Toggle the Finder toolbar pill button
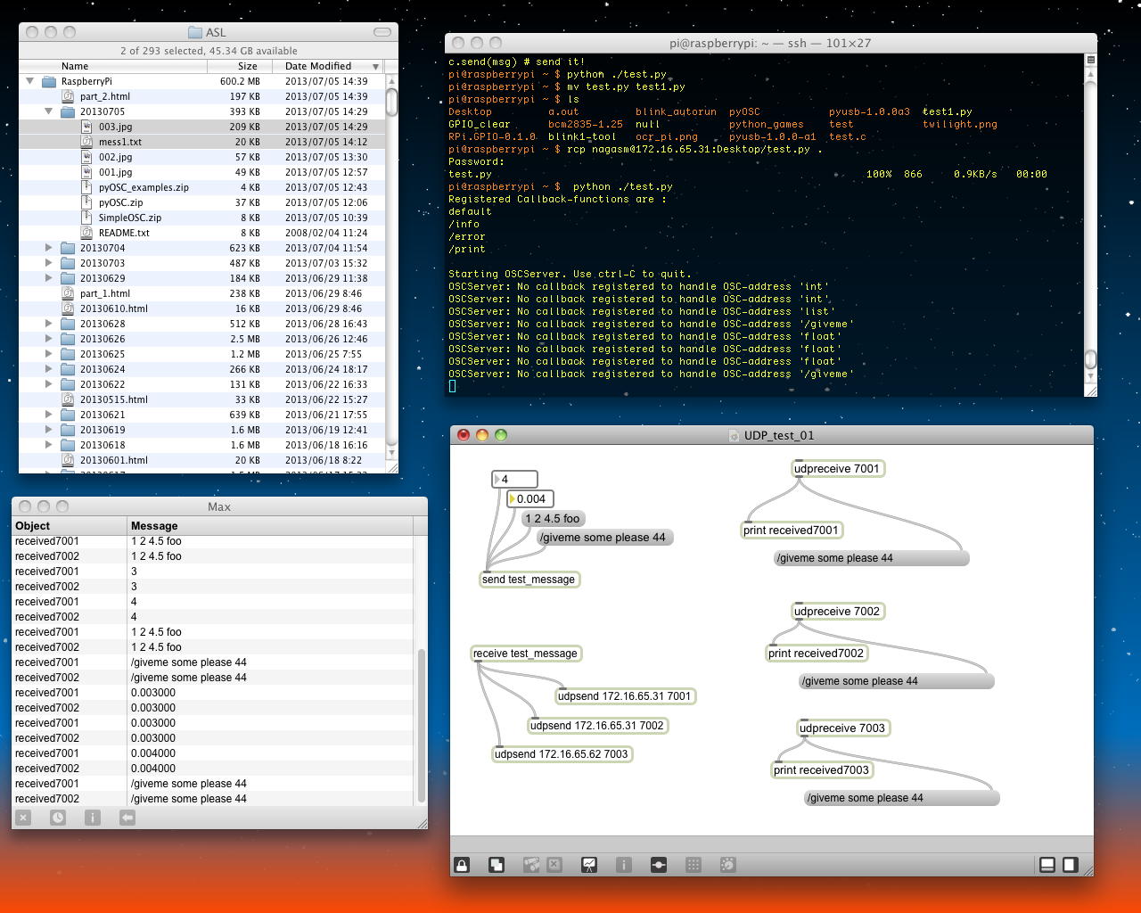 pyautogui.click(x=382, y=32)
